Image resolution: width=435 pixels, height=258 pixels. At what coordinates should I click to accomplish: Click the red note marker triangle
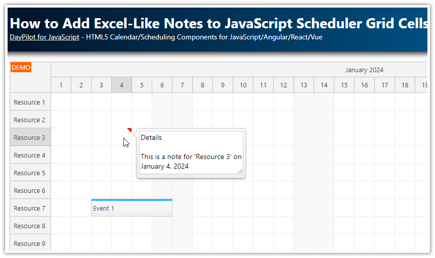tap(130, 130)
